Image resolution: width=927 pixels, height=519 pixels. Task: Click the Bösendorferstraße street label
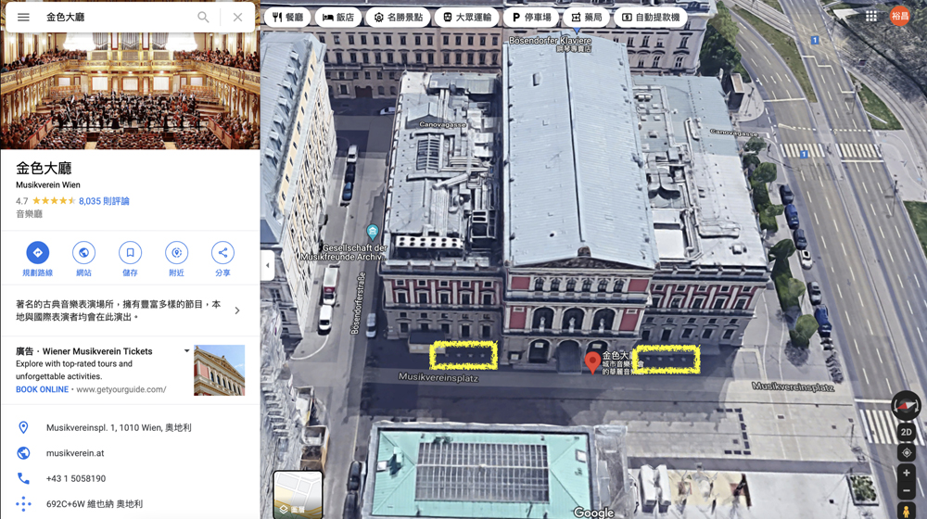click(x=358, y=303)
